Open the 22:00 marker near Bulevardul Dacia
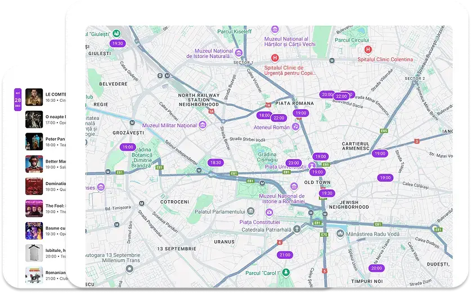 click(x=341, y=96)
